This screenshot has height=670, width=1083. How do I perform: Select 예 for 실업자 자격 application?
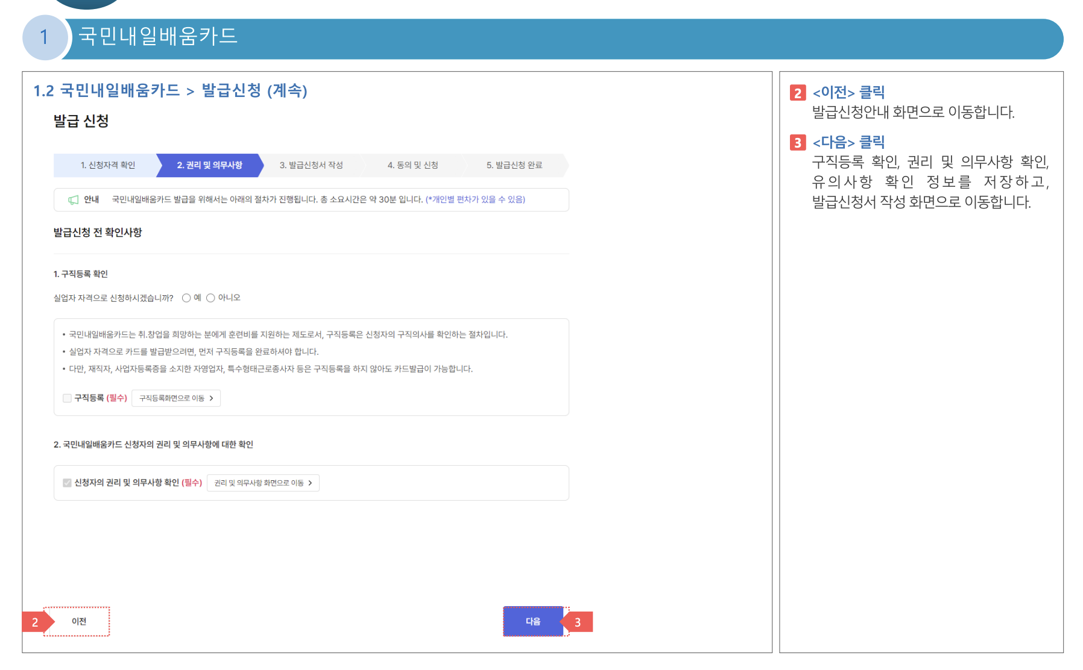[x=186, y=297]
